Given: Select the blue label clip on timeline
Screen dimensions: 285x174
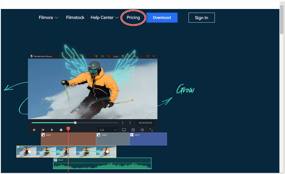Looking at the screenshot, I should (148, 139).
